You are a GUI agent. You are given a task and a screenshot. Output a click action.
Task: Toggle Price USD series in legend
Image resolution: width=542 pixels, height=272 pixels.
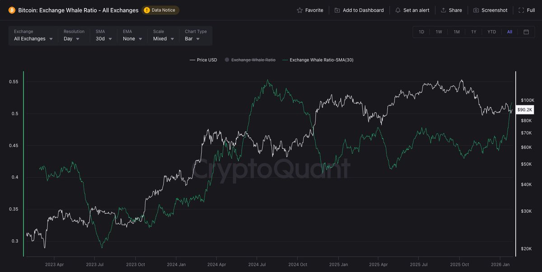[x=203, y=60]
